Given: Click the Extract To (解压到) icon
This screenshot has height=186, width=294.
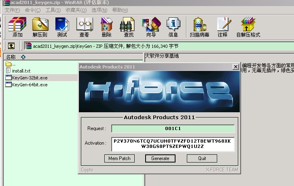Looking at the screenshot, I should pyautogui.click(x=40, y=27).
